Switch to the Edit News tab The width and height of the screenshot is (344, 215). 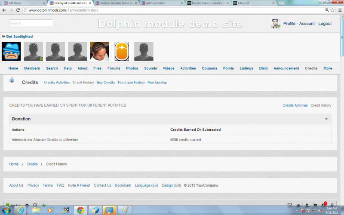pyautogui.click(x=23, y=3)
